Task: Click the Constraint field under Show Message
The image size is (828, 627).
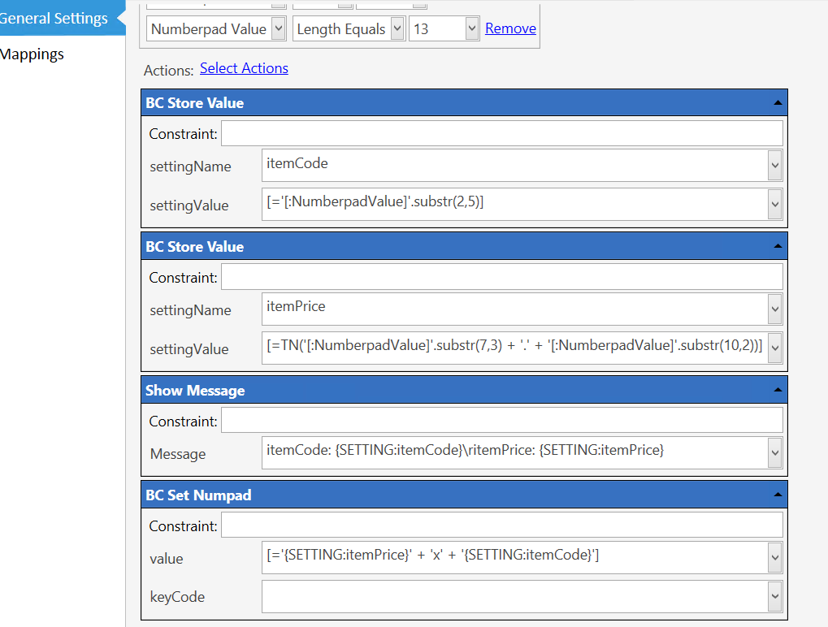Action: coord(501,421)
